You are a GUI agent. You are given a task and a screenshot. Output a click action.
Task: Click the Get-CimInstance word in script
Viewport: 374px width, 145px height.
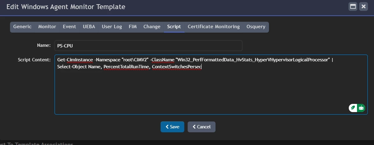(x=75, y=60)
